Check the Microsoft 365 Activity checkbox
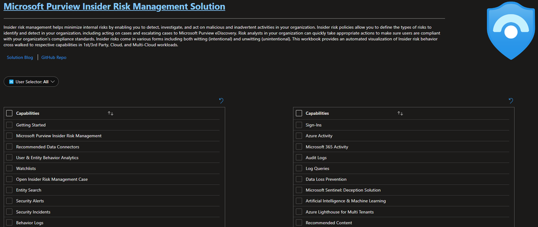 point(299,147)
